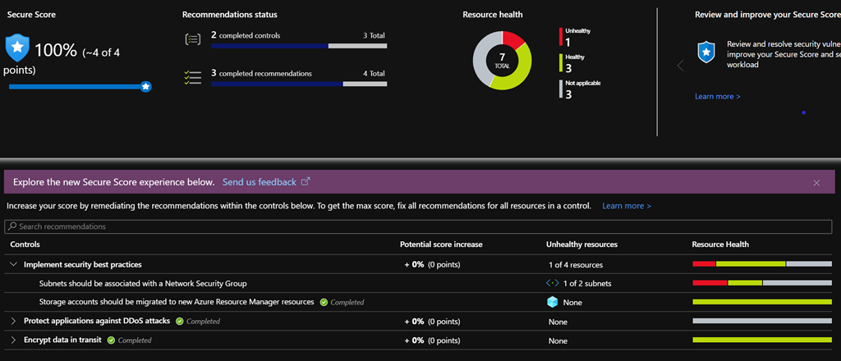The height and width of the screenshot is (361, 841).
Task: Open Send us feedback link
Action: 258,181
